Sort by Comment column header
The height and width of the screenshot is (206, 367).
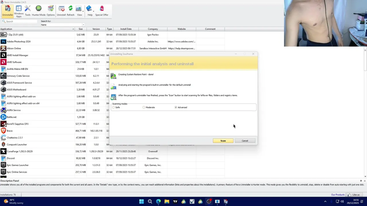(x=210, y=29)
